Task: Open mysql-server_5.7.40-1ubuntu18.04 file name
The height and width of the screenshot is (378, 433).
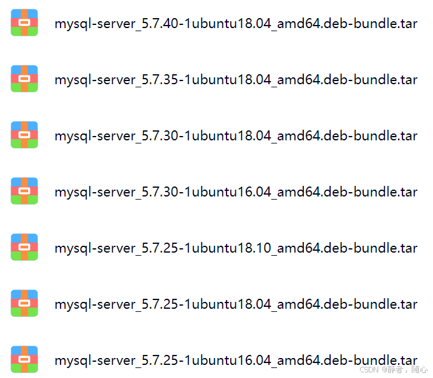Action: pos(236,24)
